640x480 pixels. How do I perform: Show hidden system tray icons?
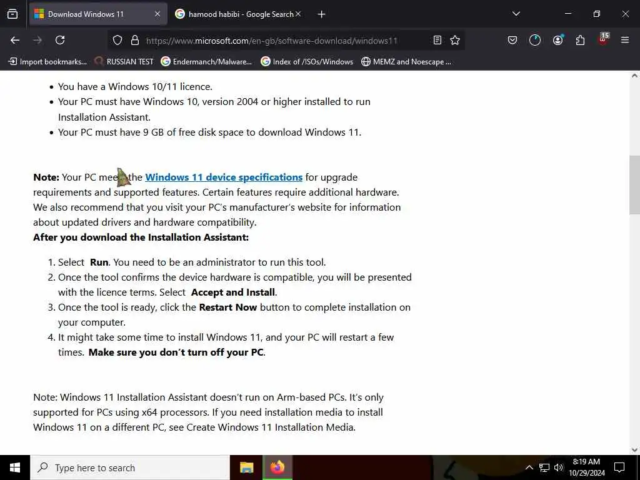click(529, 467)
